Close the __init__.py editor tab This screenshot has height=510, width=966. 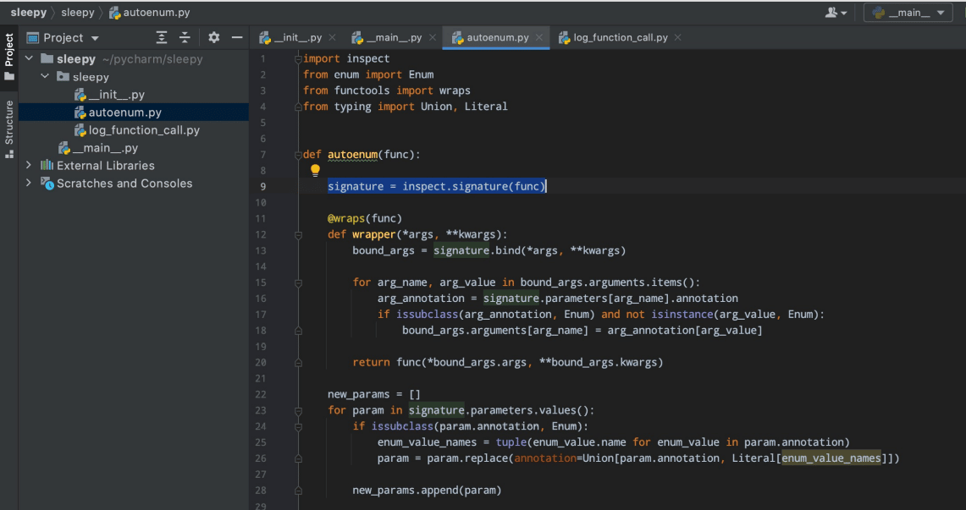coord(332,37)
